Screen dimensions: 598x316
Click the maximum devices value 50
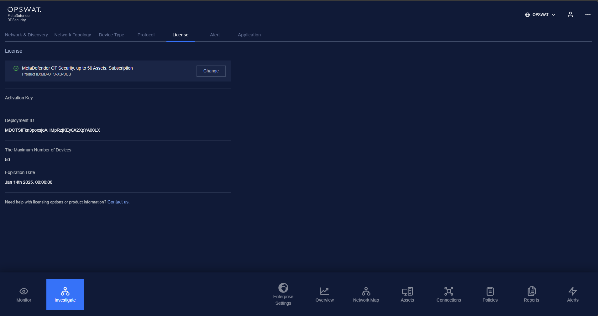pyautogui.click(x=8, y=160)
